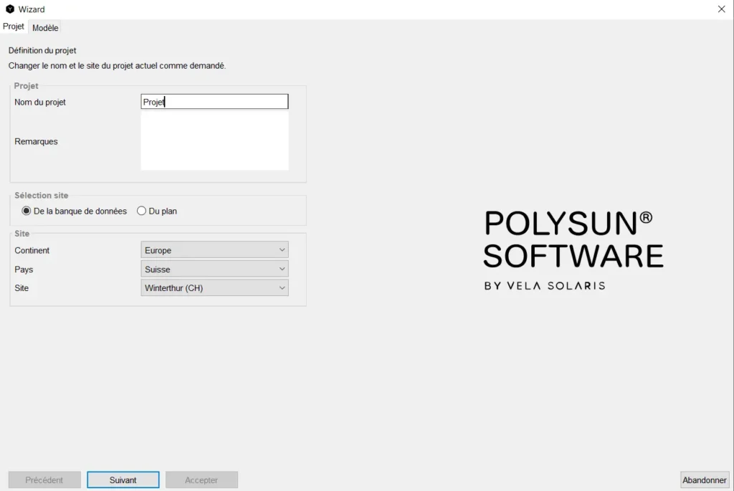734x491 pixels.
Task: Click the 'Sélection site' group title
Action: point(42,196)
